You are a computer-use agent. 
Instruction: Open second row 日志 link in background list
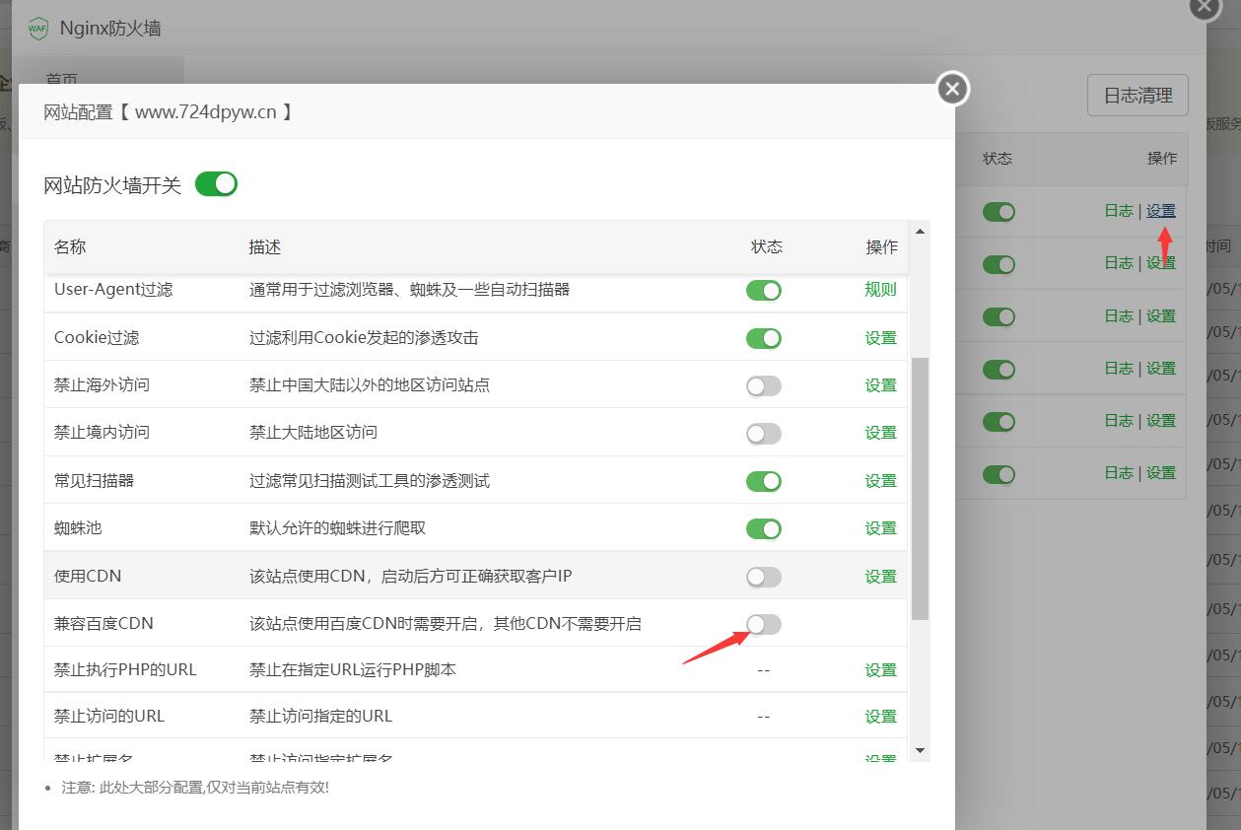(x=1119, y=263)
